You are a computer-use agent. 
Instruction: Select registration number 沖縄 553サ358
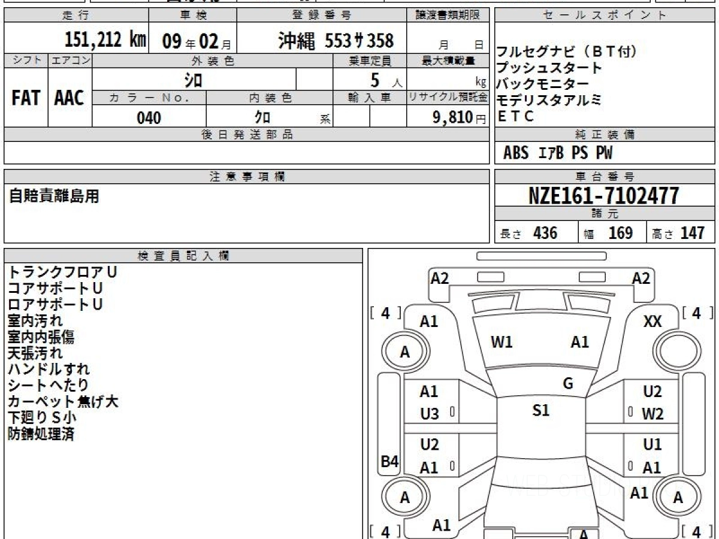(336, 40)
